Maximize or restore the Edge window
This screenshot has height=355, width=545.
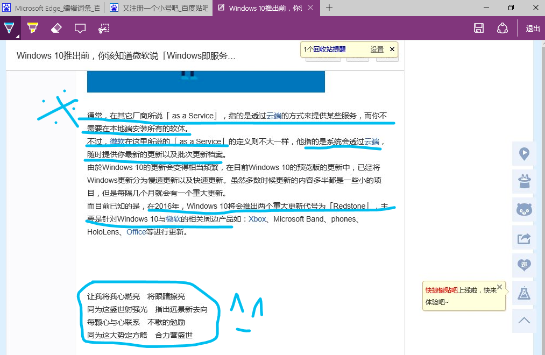(x=511, y=8)
